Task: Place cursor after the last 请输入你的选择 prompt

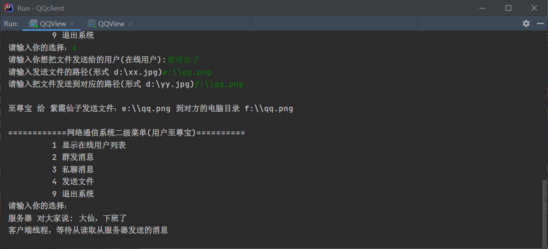Action: click(x=69, y=206)
